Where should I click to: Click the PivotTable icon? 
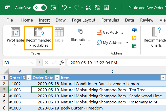point(15,32)
